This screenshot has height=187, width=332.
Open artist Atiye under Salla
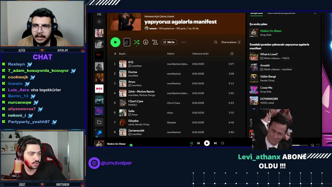point(135,115)
